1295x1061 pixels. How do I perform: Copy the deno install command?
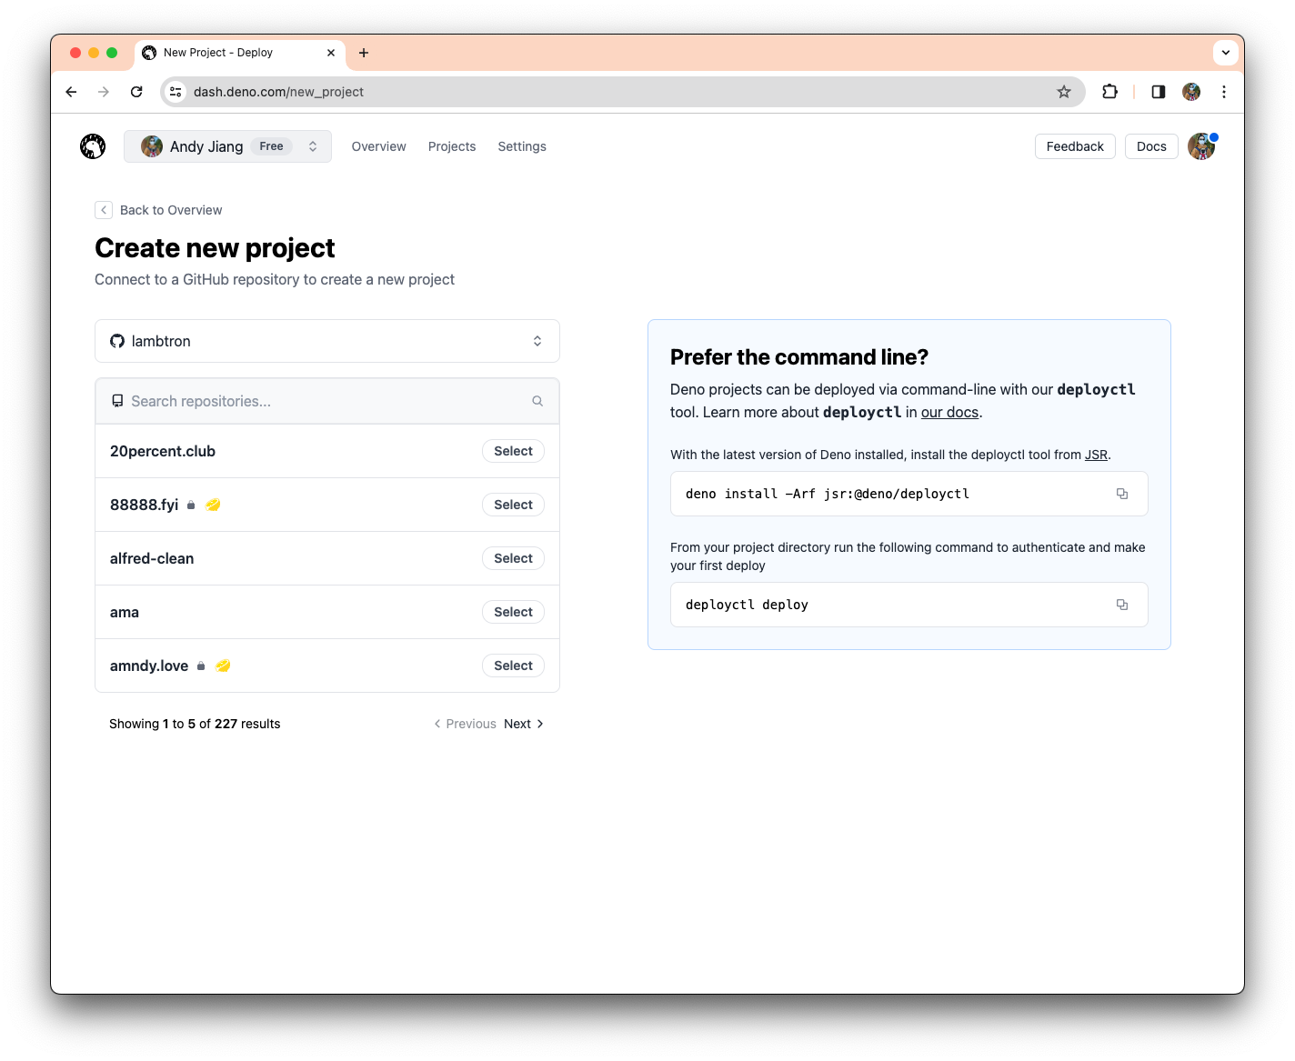coord(1122,494)
